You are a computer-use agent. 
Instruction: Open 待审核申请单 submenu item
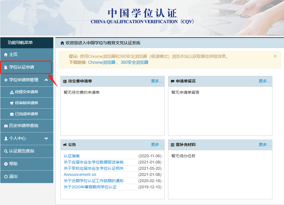pos(27,103)
